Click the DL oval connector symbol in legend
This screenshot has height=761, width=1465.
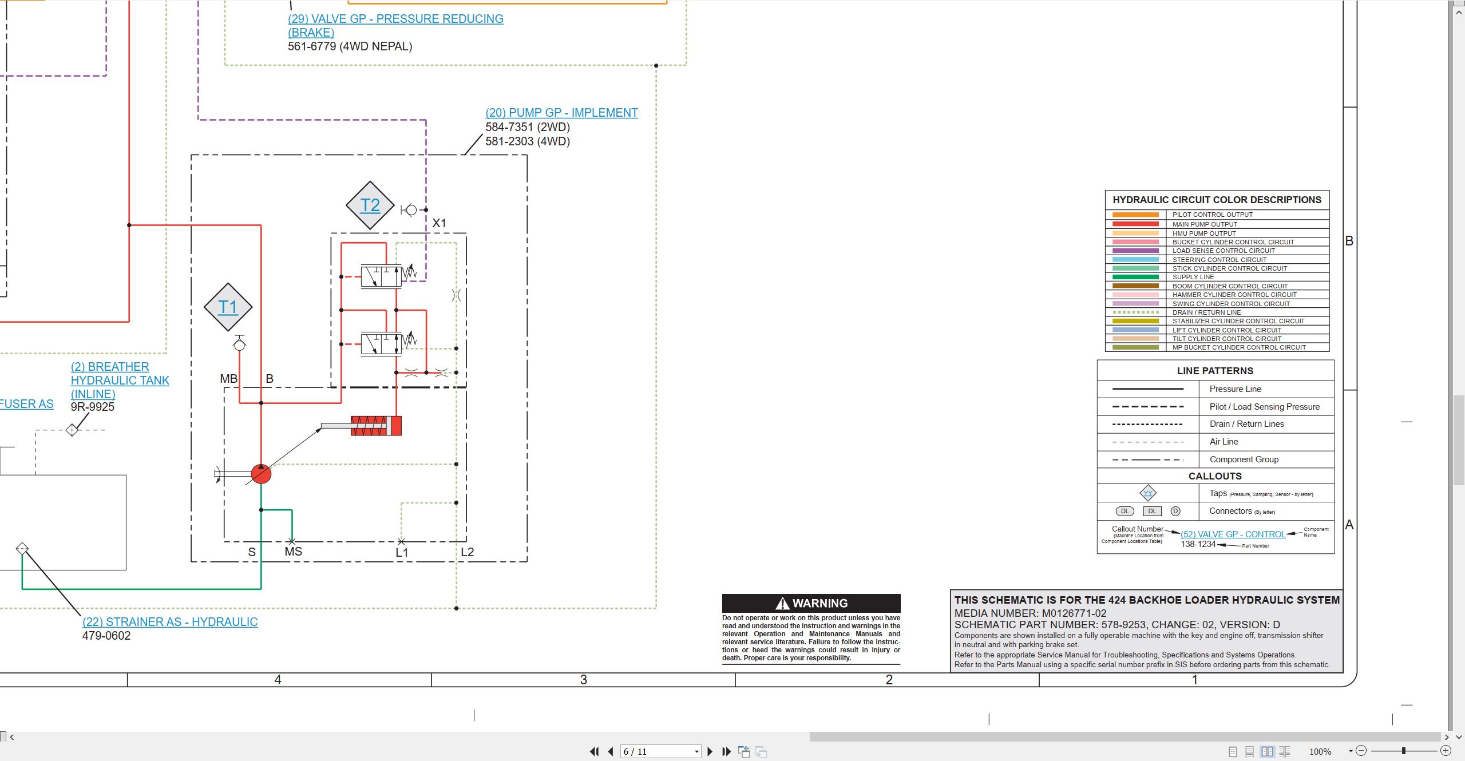(1125, 511)
